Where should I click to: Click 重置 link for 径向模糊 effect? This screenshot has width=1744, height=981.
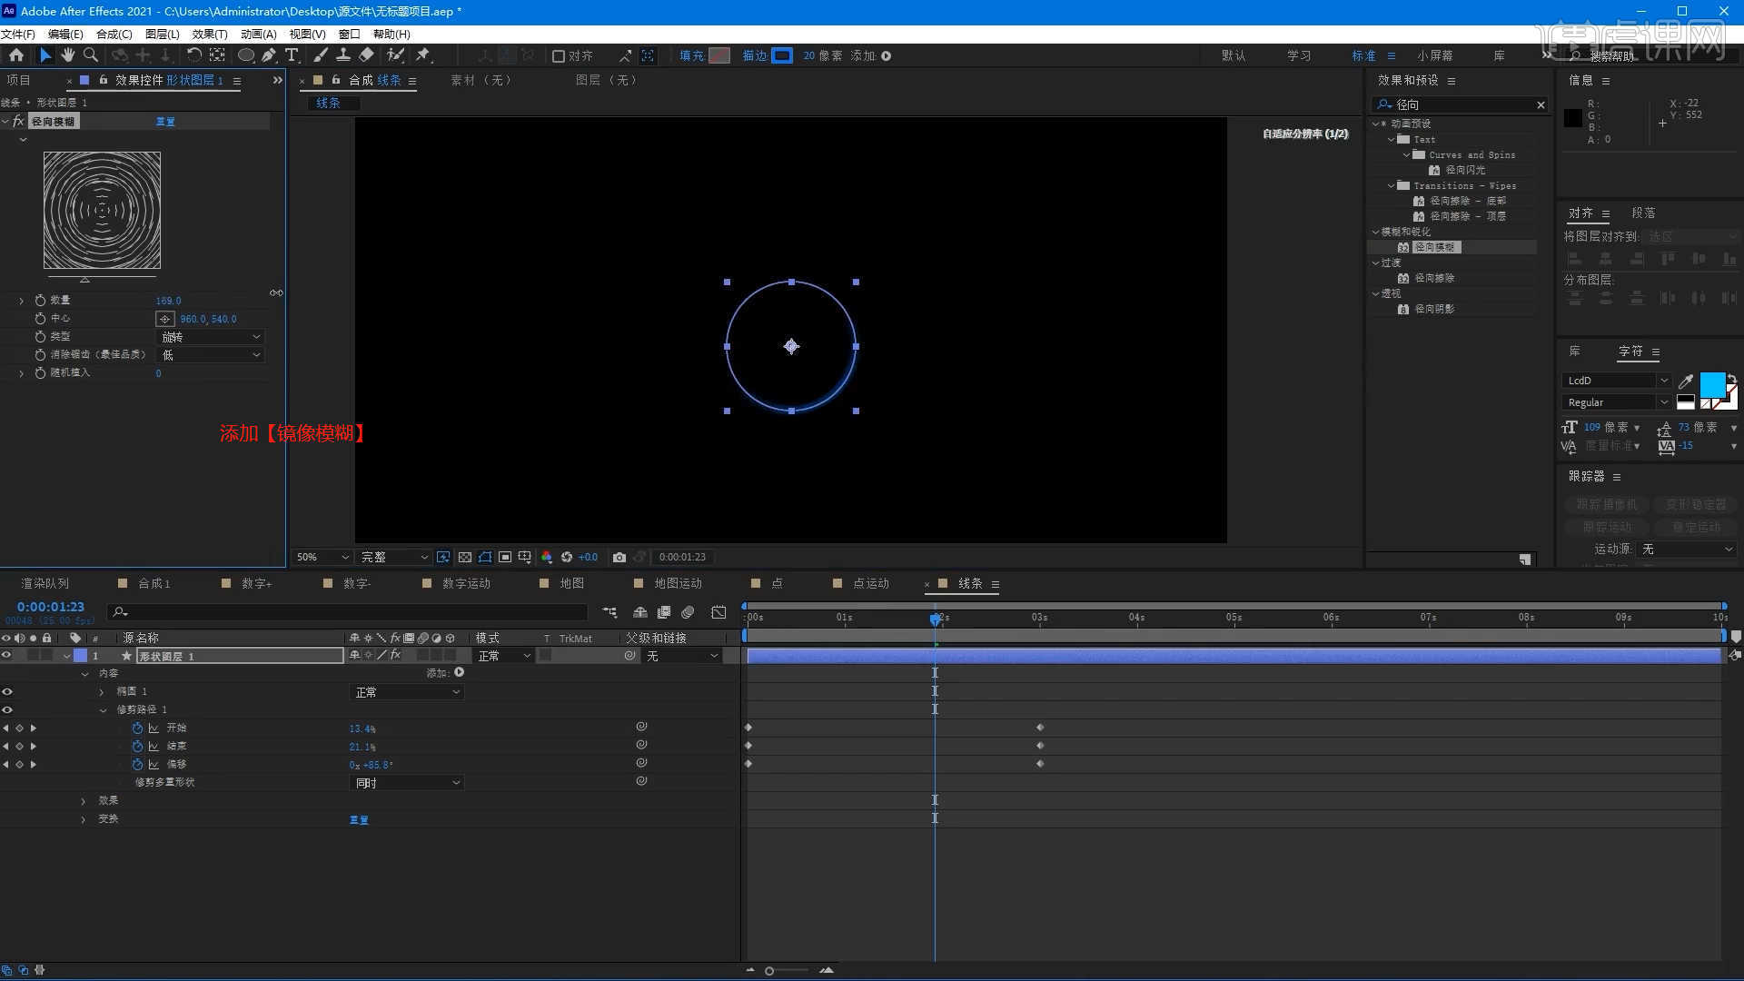point(165,122)
